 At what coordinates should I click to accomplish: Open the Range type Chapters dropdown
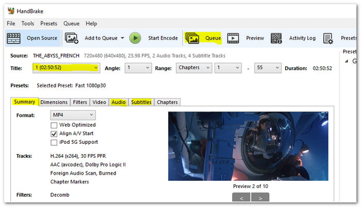(x=194, y=68)
